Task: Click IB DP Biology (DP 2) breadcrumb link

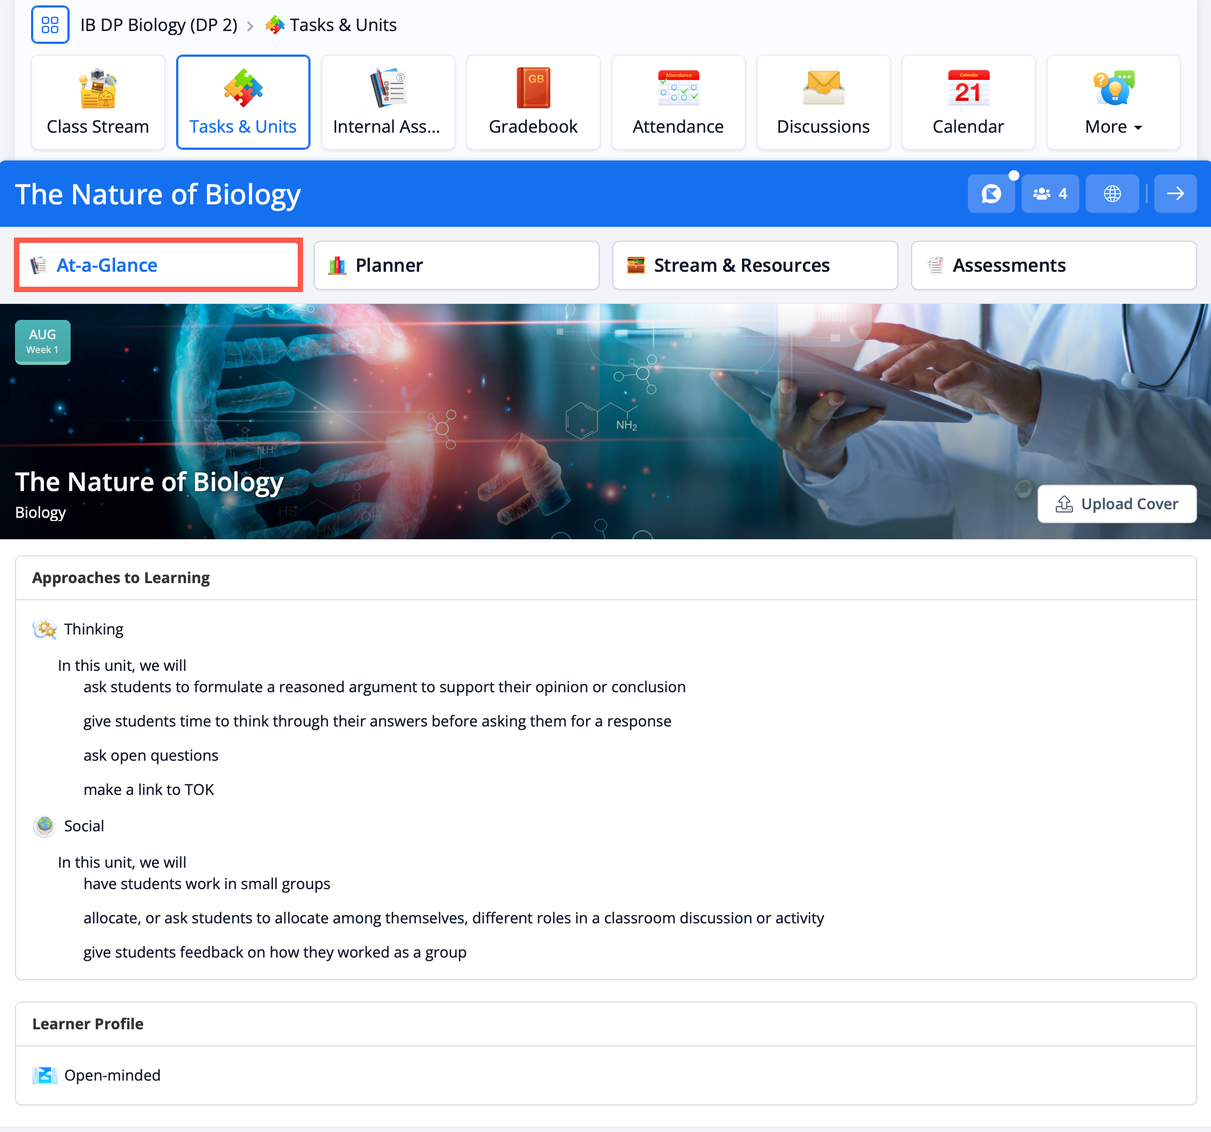Action: click(159, 25)
